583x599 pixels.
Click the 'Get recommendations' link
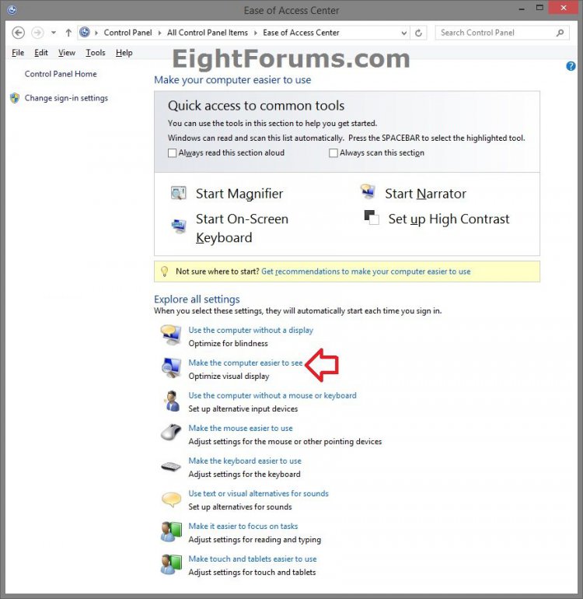366,271
